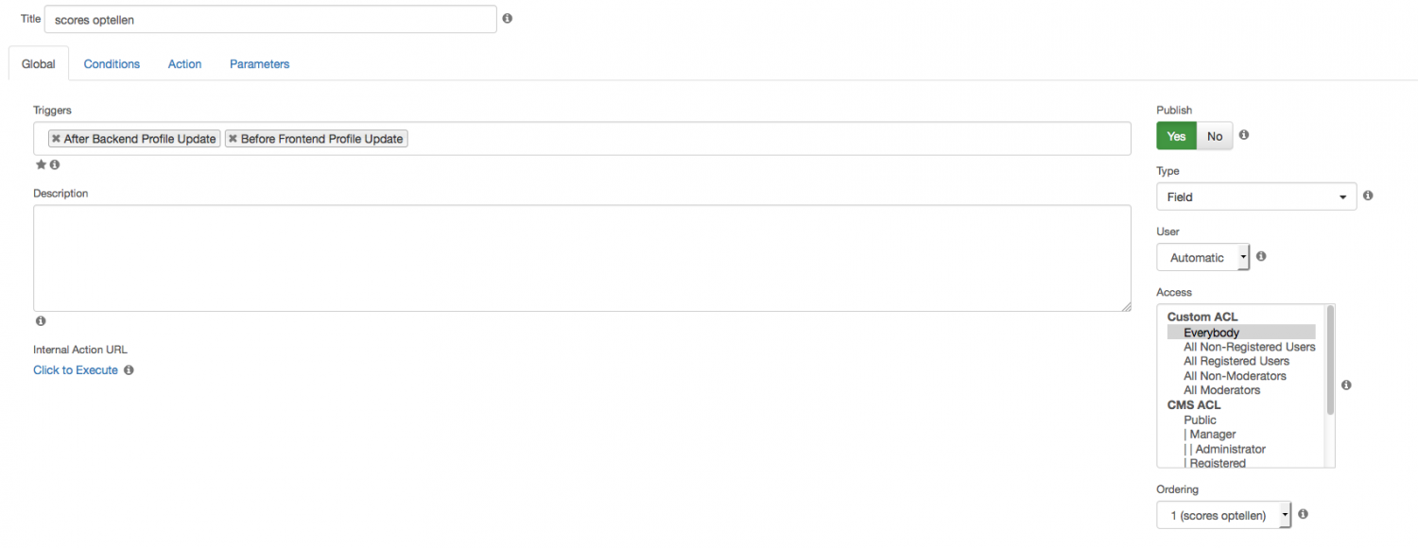Click the info icon under Description box

(41, 321)
